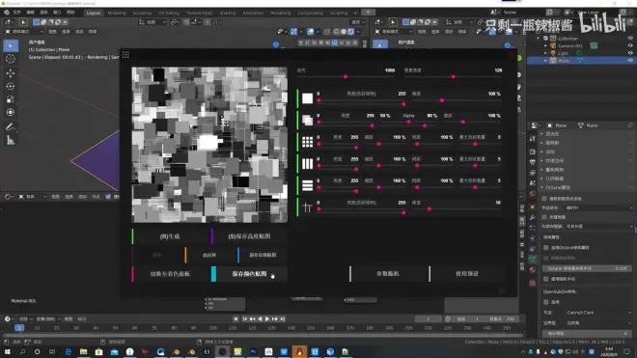Screen dimensions: 637x358
Task: Open Photoshop from the taskbar
Action: tap(253, 351)
